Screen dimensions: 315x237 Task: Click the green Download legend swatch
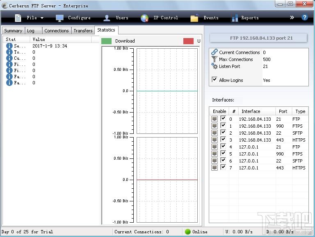106,41
